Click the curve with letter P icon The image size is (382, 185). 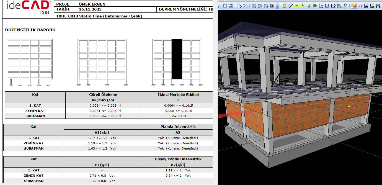[x=327, y=6]
